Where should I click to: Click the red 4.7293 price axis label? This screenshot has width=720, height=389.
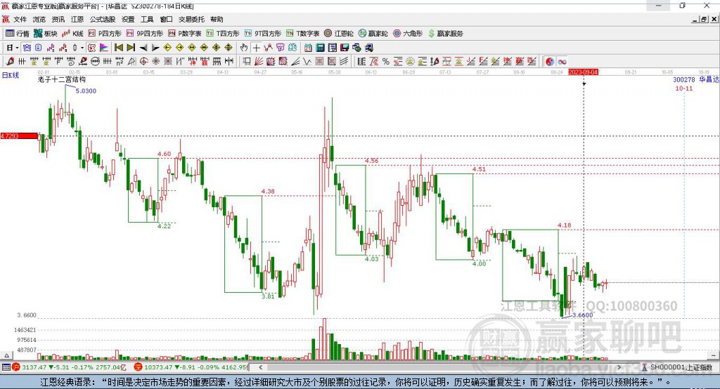tap(19, 136)
